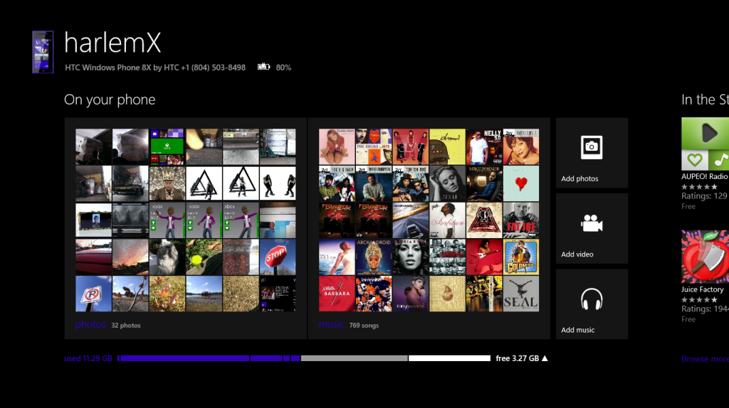Open the red guitar album cover

(x=484, y=257)
